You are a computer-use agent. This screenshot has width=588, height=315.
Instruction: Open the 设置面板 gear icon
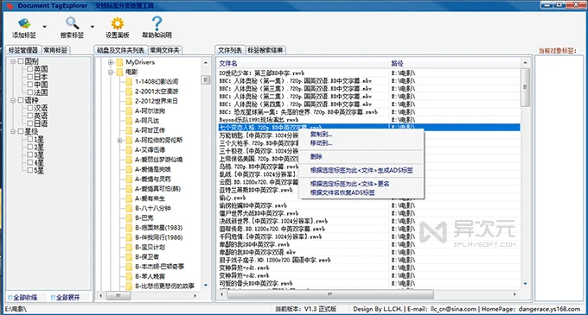click(118, 23)
